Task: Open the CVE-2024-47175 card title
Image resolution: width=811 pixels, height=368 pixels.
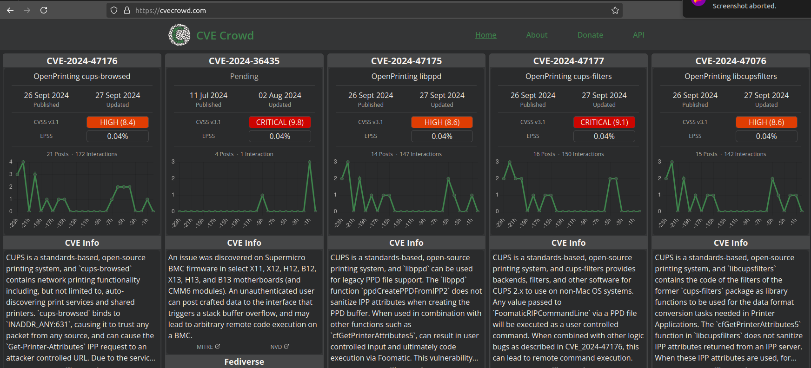Action: click(x=406, y=61)
